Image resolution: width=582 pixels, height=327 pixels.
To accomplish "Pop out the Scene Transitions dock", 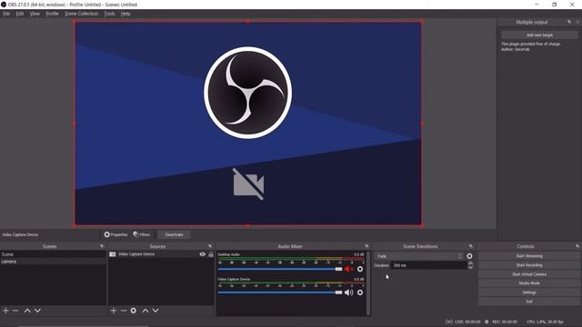I will click(471, 246).
